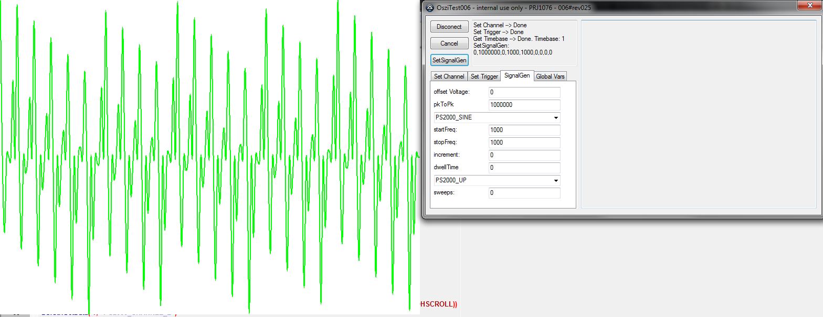Focus the pkToPk value field
Viewport: 823px width, 317px height.
tap(524, 105)
